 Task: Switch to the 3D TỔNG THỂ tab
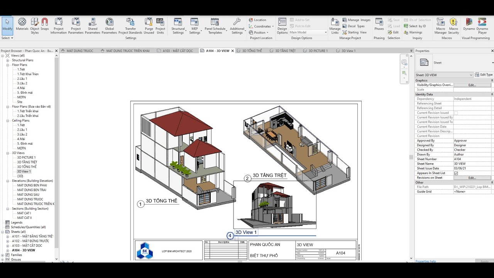tap(249, 51)
